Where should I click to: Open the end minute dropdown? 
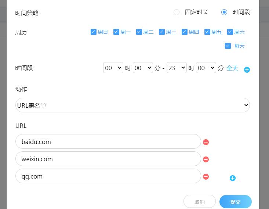click(x=206, y=68)
